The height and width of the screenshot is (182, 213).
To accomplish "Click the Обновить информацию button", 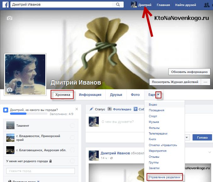I will [189, 72].
